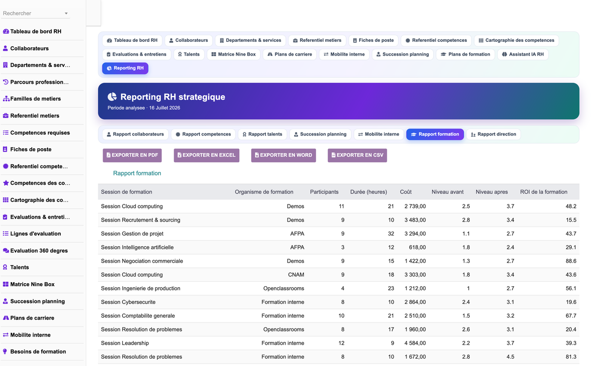Open the Rechercher dropdown arrow
592x366 pixels.
(x=66, y=13)
